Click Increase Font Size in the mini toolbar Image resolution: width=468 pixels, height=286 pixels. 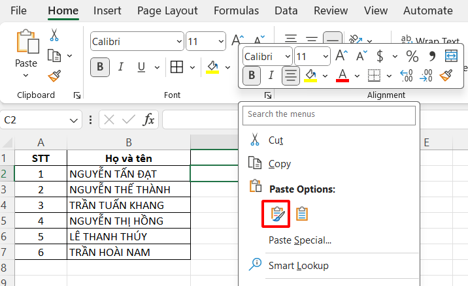pyautogui.click(x=341, y=56)
